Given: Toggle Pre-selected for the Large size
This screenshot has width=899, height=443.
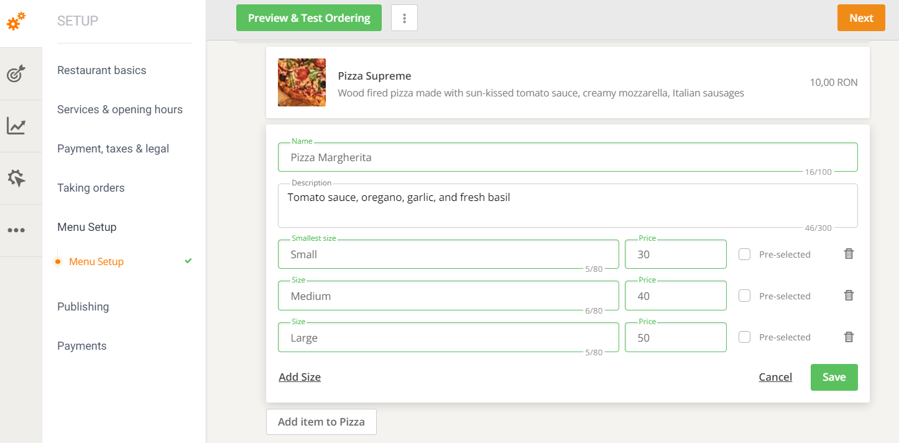Looking at the screenshot, I should pyautogui.click(x=744, y=337).
